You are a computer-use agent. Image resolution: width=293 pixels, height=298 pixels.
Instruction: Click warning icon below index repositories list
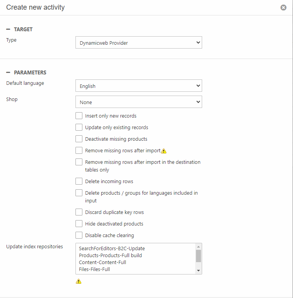[x=79, y=281]
